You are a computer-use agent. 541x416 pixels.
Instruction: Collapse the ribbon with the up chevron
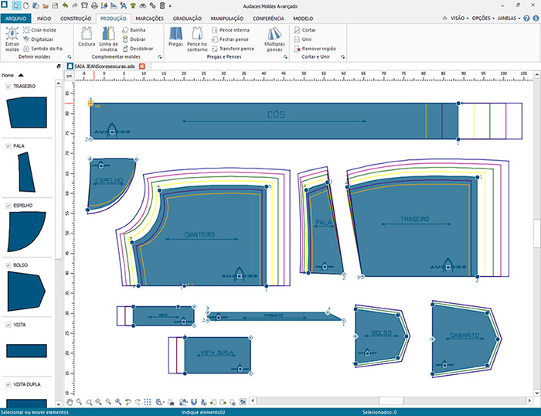444,19
